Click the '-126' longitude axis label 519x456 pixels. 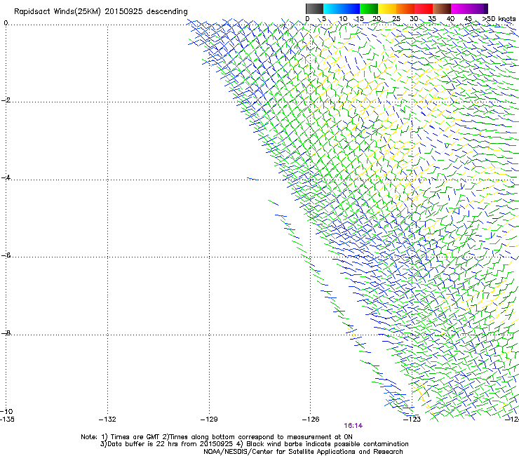point(311,420)
